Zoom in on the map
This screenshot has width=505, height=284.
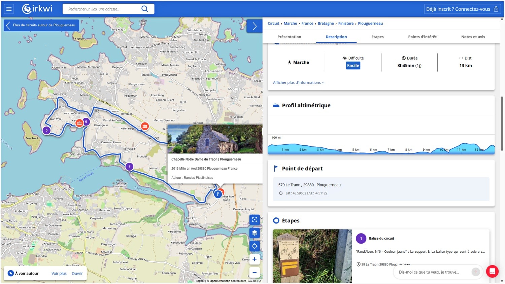click(x=255, y=259)
